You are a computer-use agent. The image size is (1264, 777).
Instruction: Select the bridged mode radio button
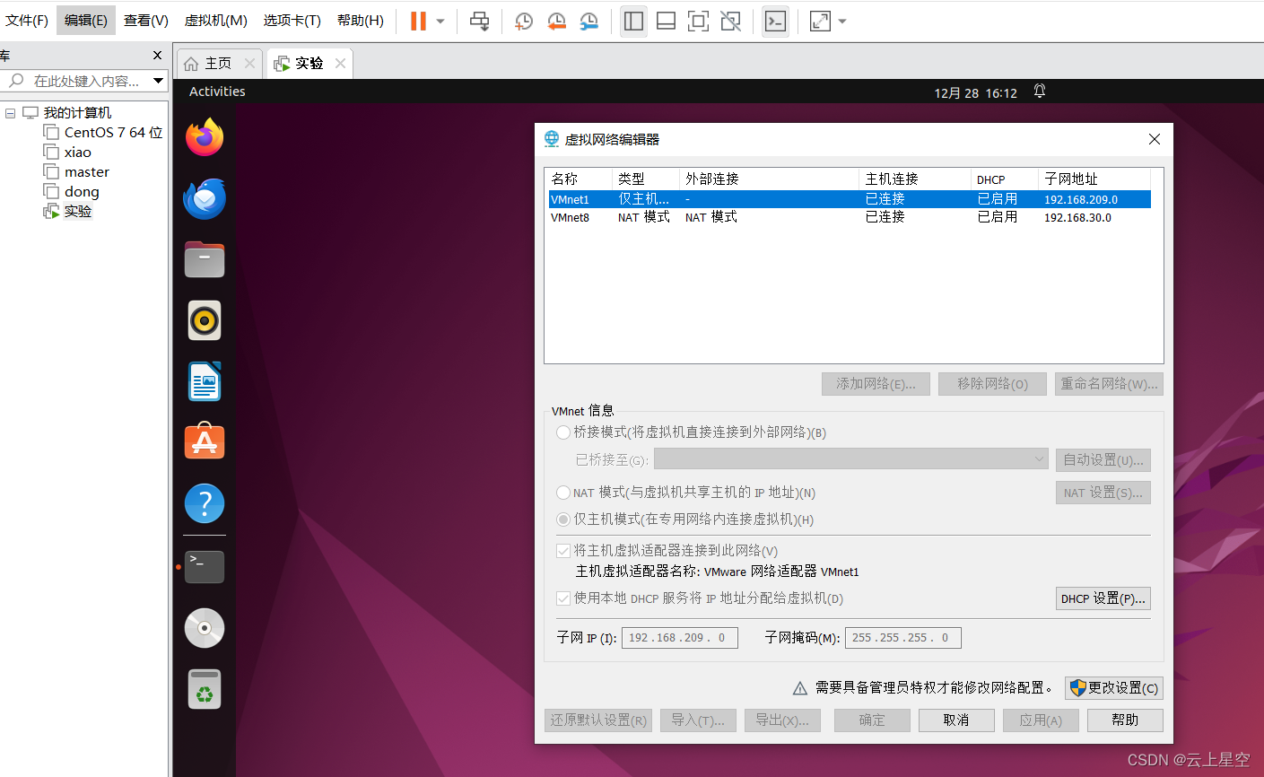(x=562, y=432)
